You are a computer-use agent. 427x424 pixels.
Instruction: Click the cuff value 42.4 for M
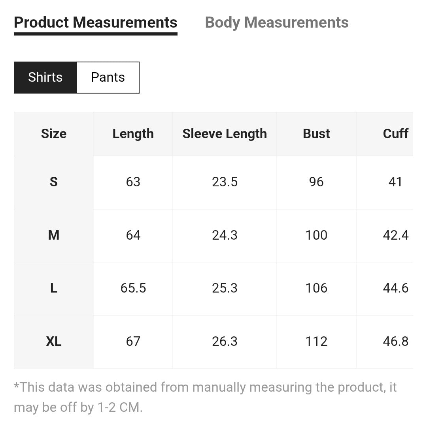395,235
